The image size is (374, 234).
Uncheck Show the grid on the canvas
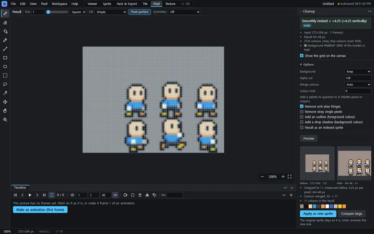[302, 56]
